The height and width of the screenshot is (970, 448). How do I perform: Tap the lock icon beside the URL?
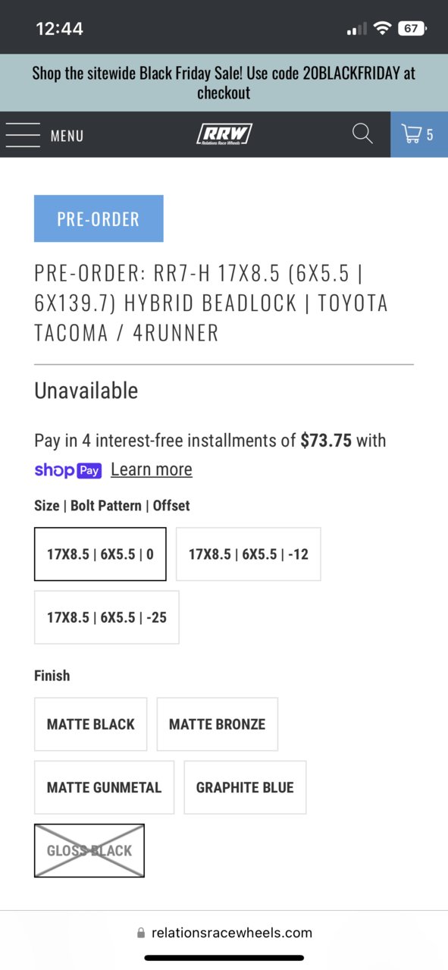[x=141, y=933]
